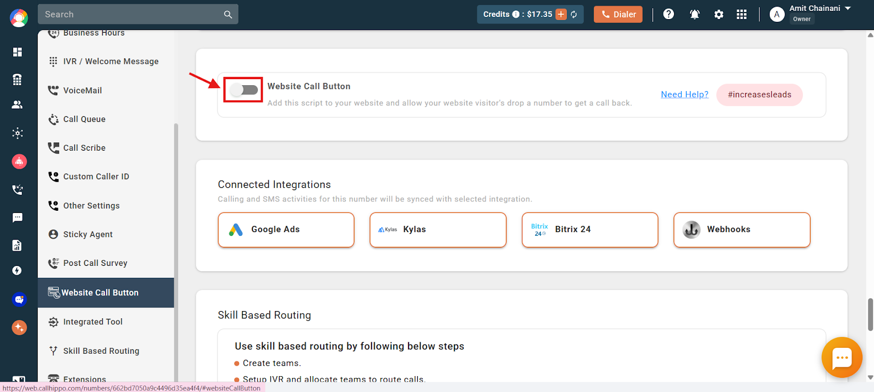Go to IVR / Welcome Message settings

click(x=106, y=62)
